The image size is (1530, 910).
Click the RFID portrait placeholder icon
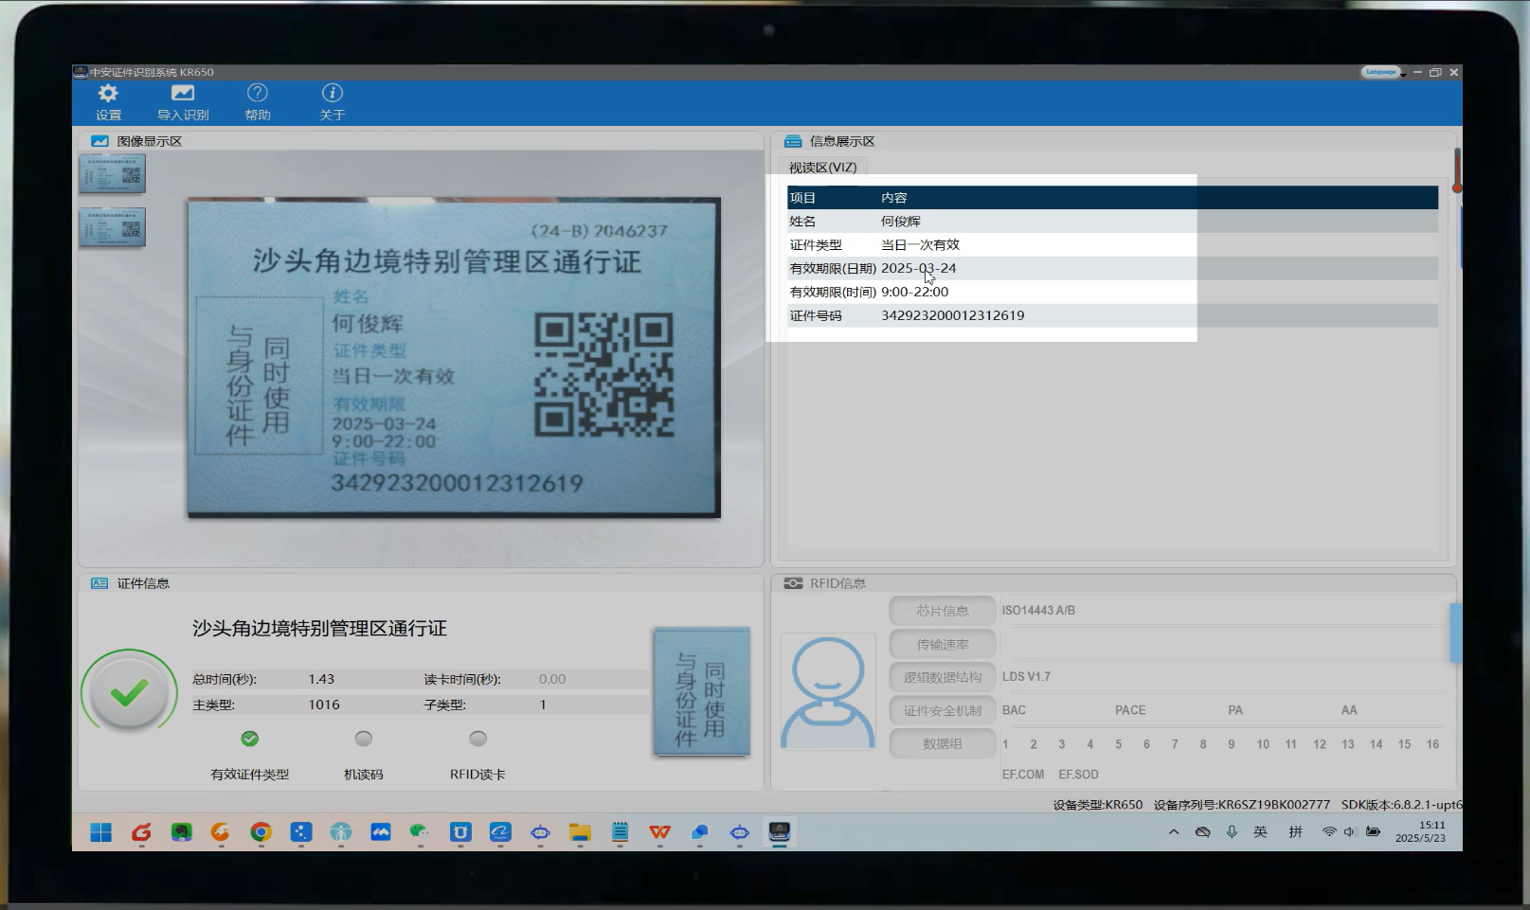tap(828, 691)
